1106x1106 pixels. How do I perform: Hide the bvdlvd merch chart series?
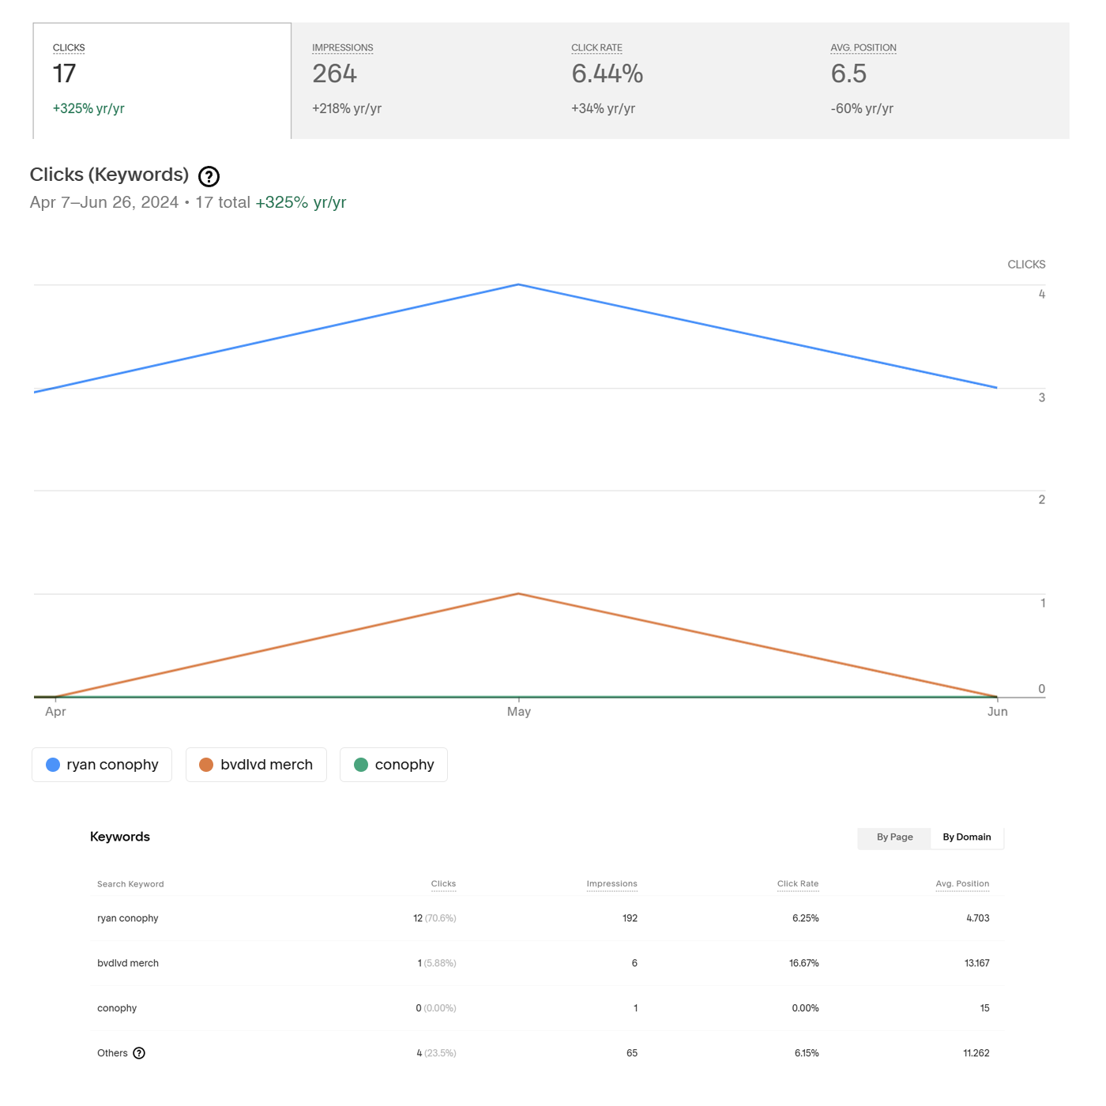coord(255,764)
